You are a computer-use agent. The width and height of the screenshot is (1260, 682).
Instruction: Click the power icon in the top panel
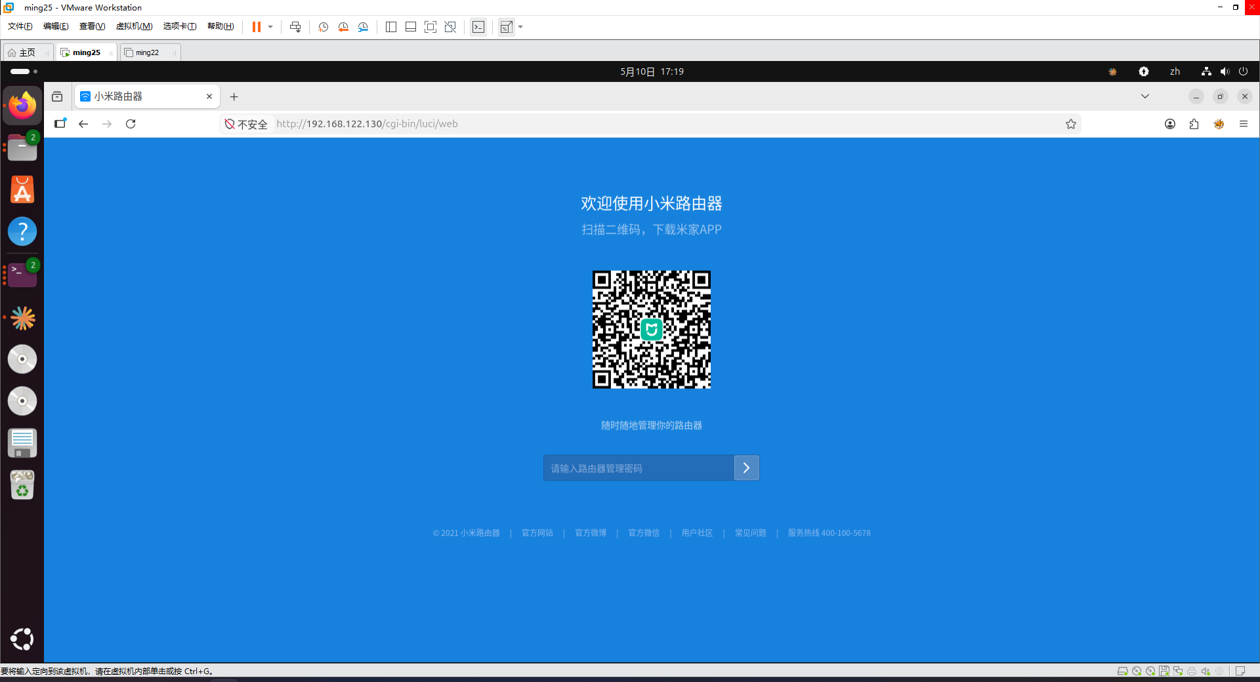click(x=1243, y=71)
